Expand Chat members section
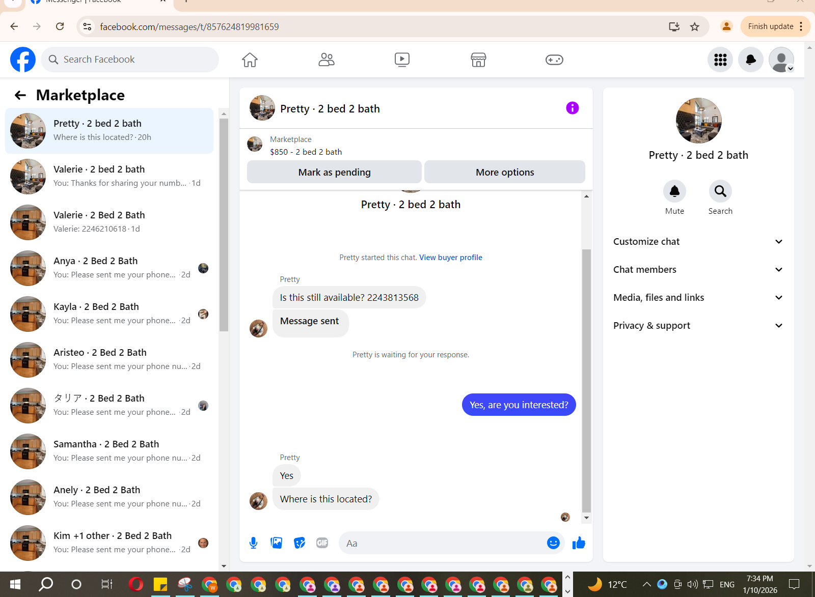815x597 pixels. [698, 270]
